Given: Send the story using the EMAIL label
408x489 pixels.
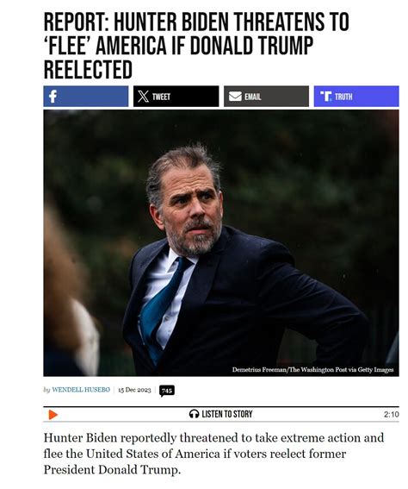Looking at the screenshot, I should [x=253, y=97].
